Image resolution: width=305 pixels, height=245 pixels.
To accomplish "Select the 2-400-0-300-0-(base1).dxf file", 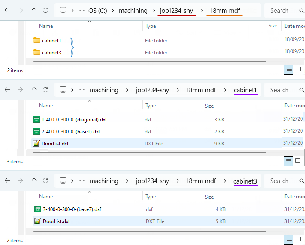I will coord(70,132).
